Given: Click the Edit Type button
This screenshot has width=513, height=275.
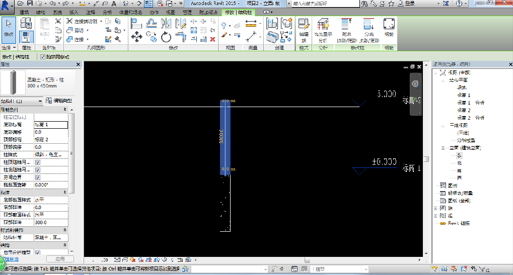Looking at the screenshot, I should tap(59, 101).
